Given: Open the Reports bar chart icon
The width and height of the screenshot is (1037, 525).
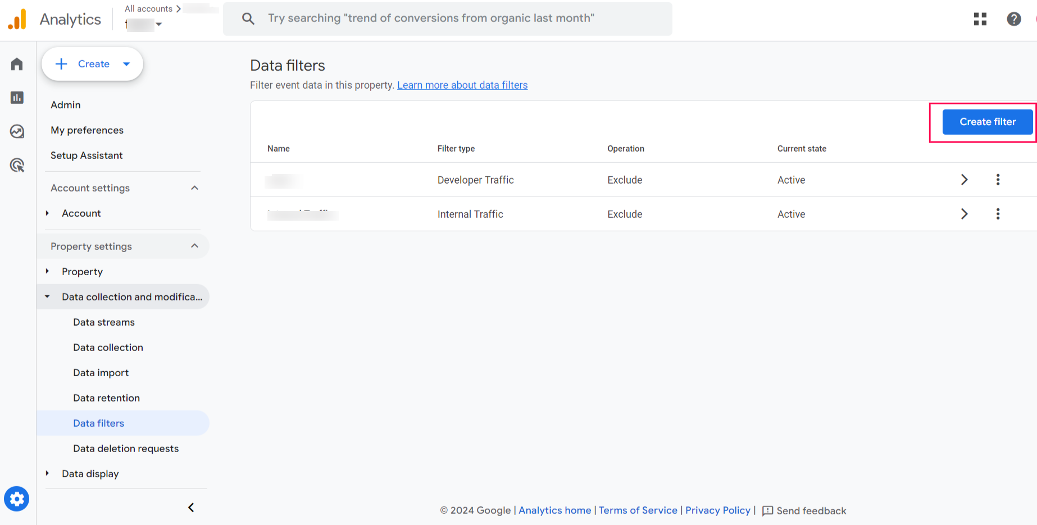Looking at the screenshot, I should pos(17,98).
